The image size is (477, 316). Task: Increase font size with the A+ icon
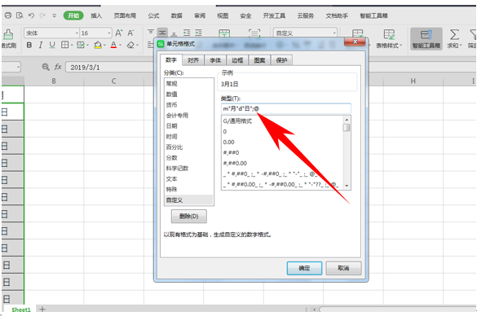[119, 33]
